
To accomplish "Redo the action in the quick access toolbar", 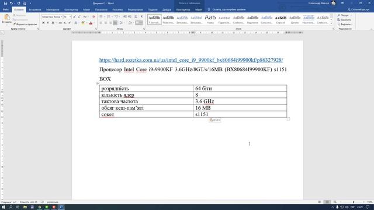I will point(19,3).
